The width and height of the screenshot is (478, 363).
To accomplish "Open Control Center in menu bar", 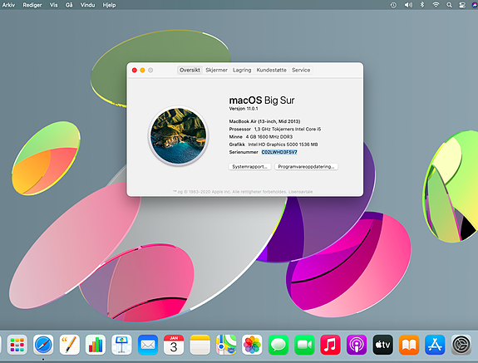I will 462,5.
